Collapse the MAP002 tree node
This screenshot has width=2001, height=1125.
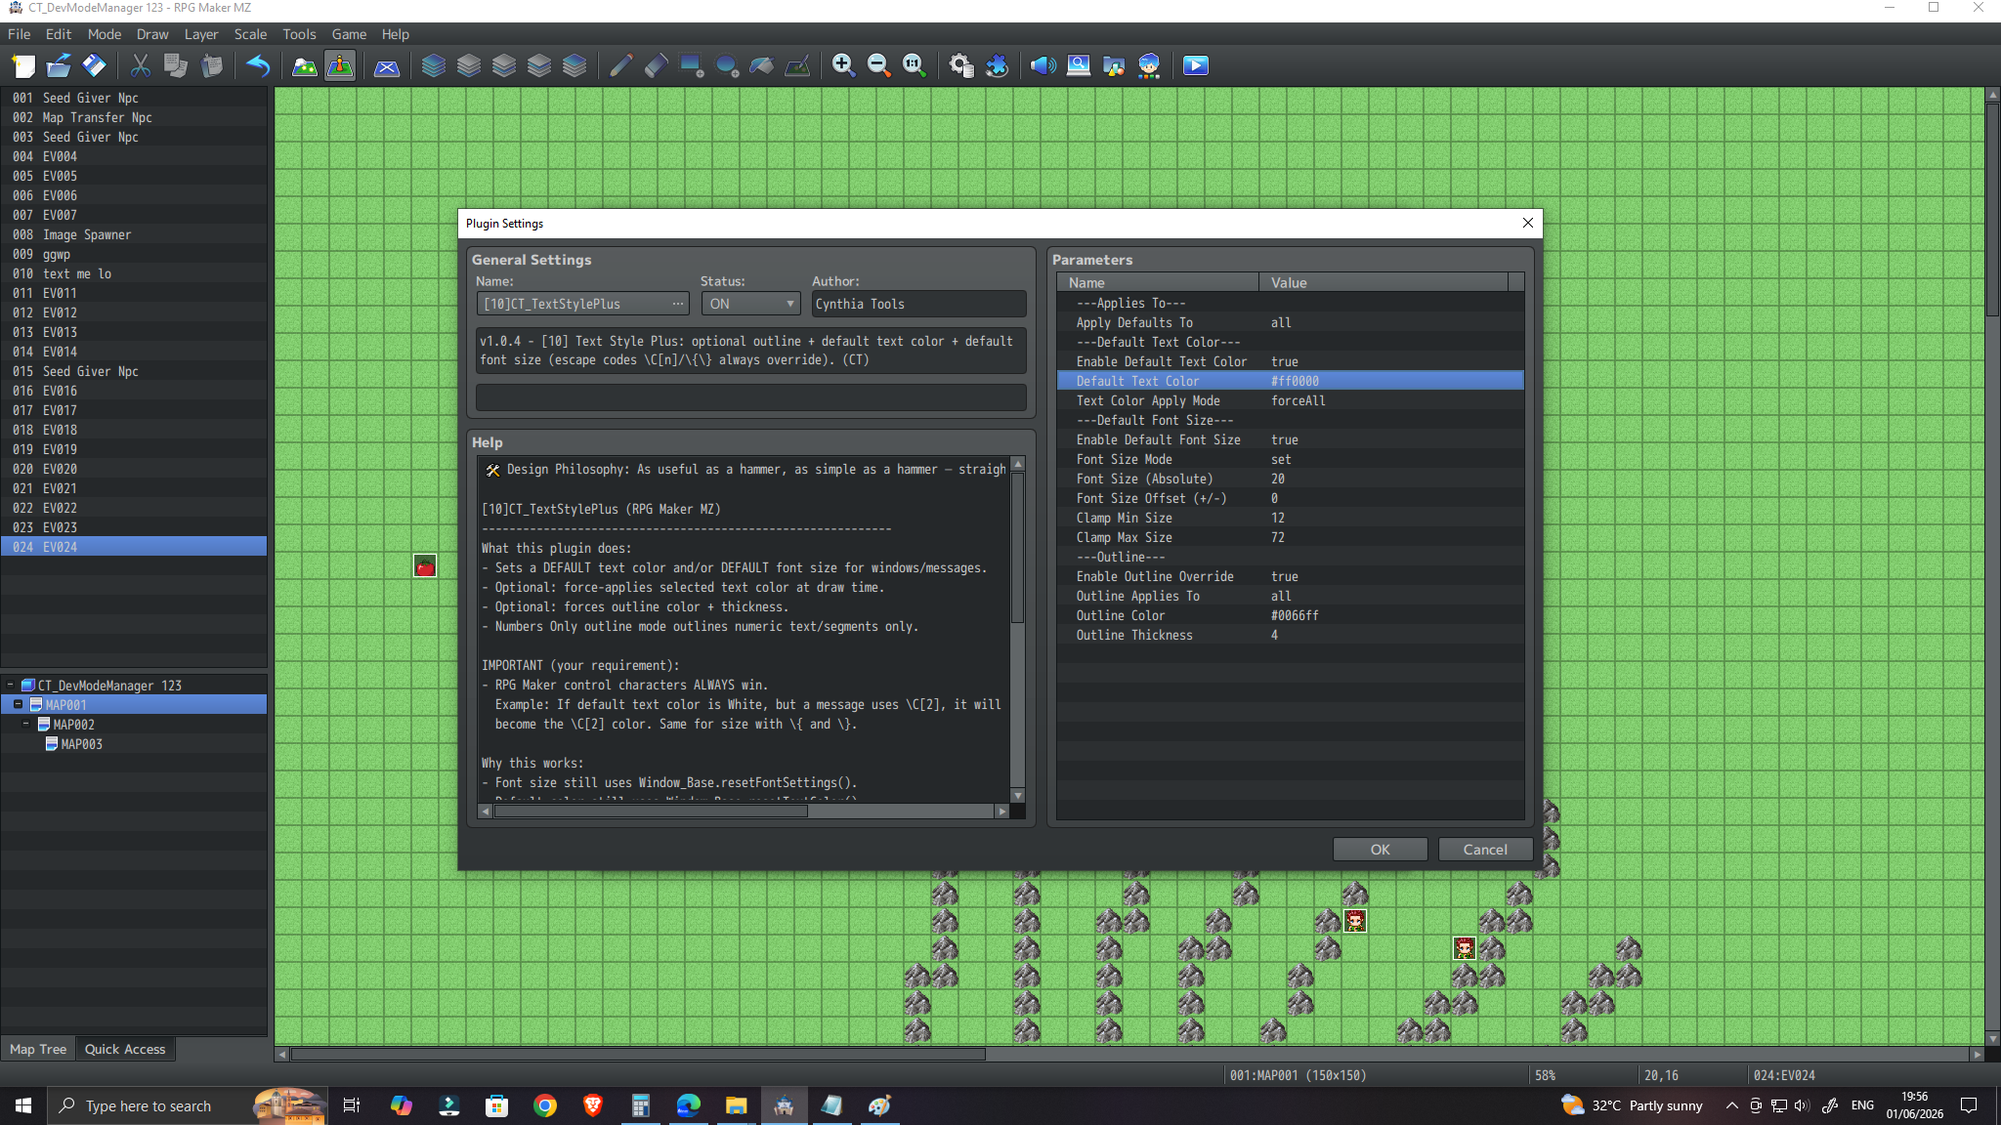coord(25,725)
